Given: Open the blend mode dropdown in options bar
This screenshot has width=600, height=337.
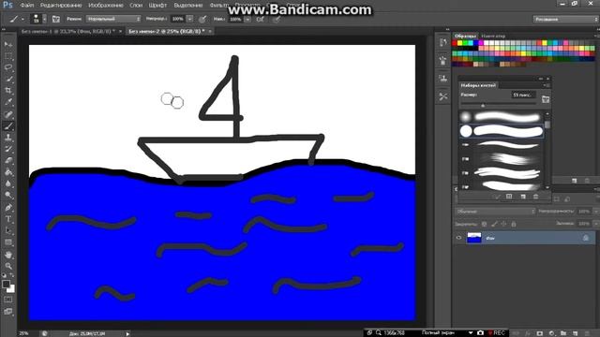Looking at the screenshot, I should [x=113, y=19].
